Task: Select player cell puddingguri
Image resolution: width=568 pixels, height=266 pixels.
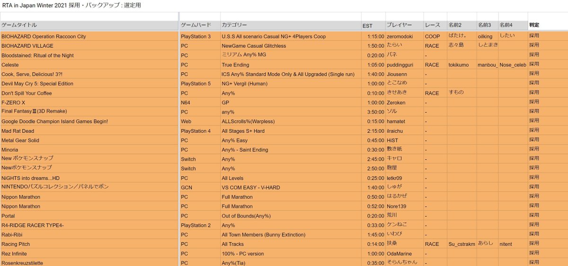Action: (404, 64)
